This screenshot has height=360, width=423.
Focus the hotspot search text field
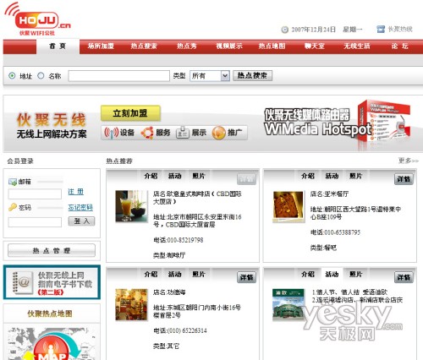[118, 76]
